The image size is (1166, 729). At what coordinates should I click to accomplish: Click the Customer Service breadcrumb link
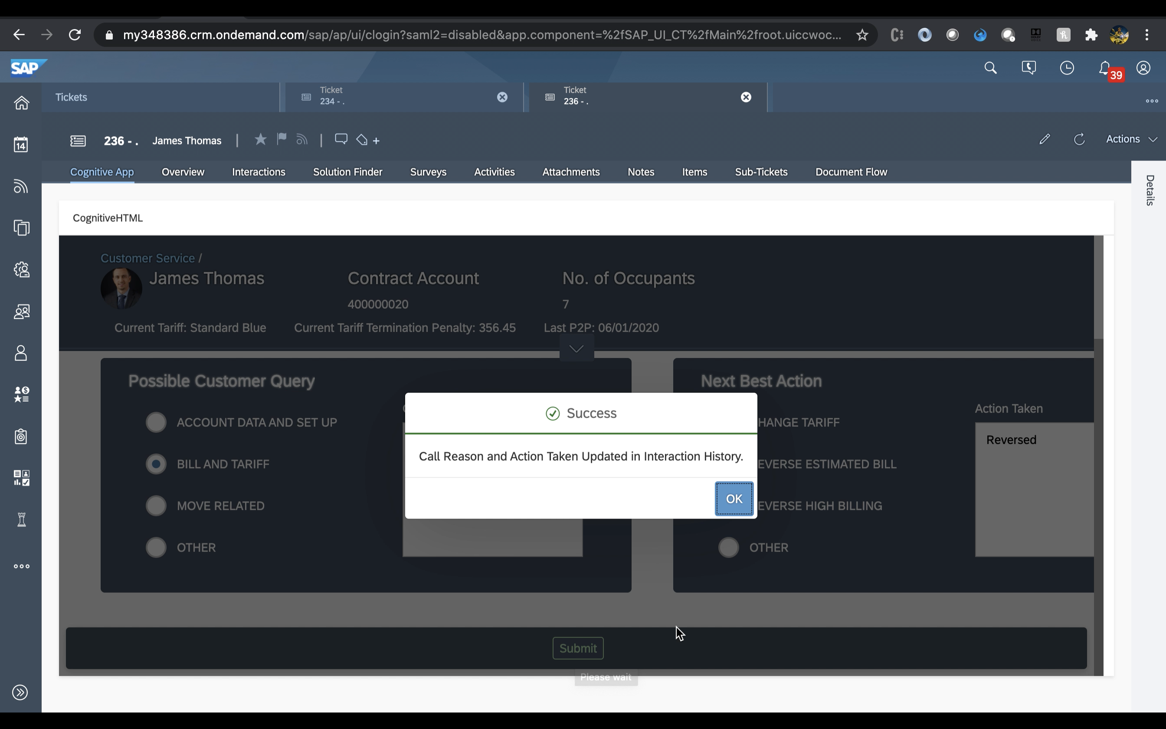pyautogui.click(x=147, y=259)
